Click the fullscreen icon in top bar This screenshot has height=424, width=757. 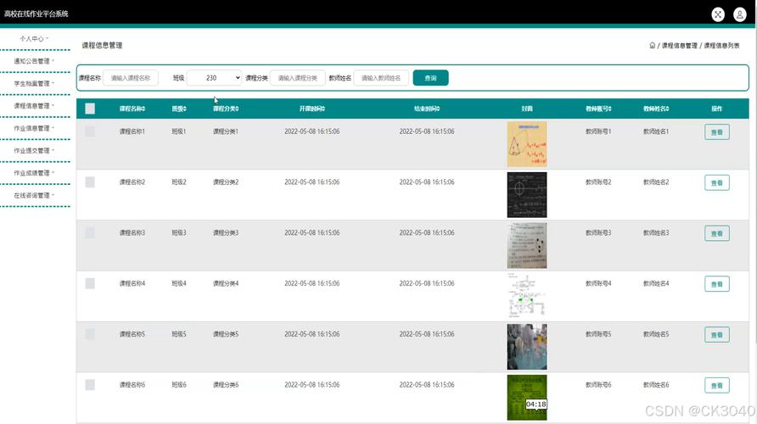pos(718,14)
